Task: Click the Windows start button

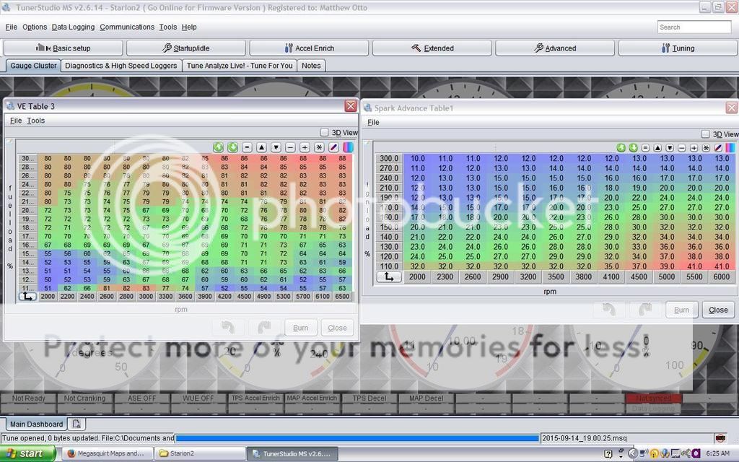Action: click(x=27, y=453)
